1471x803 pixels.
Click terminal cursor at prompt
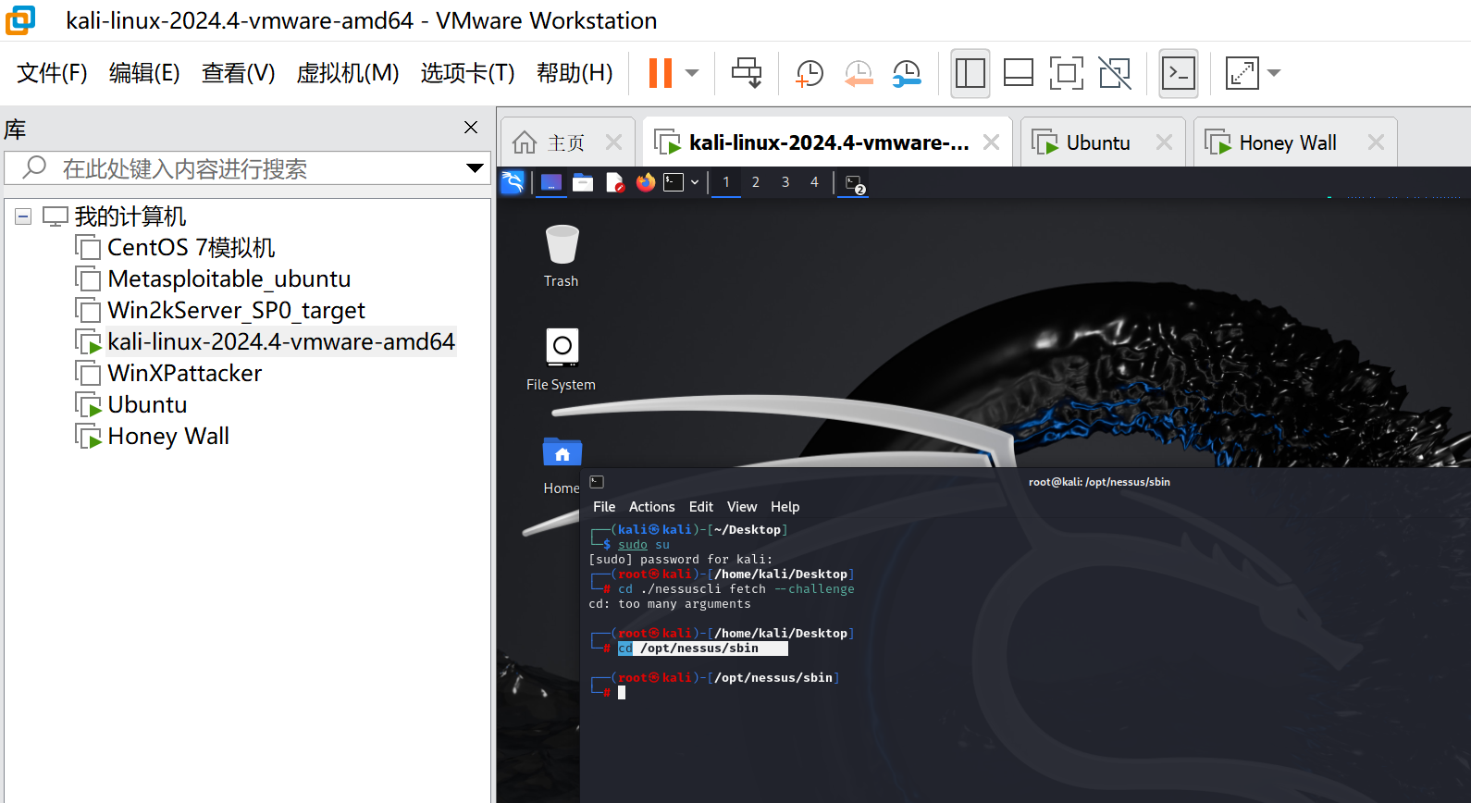click(x=622, y=693)
